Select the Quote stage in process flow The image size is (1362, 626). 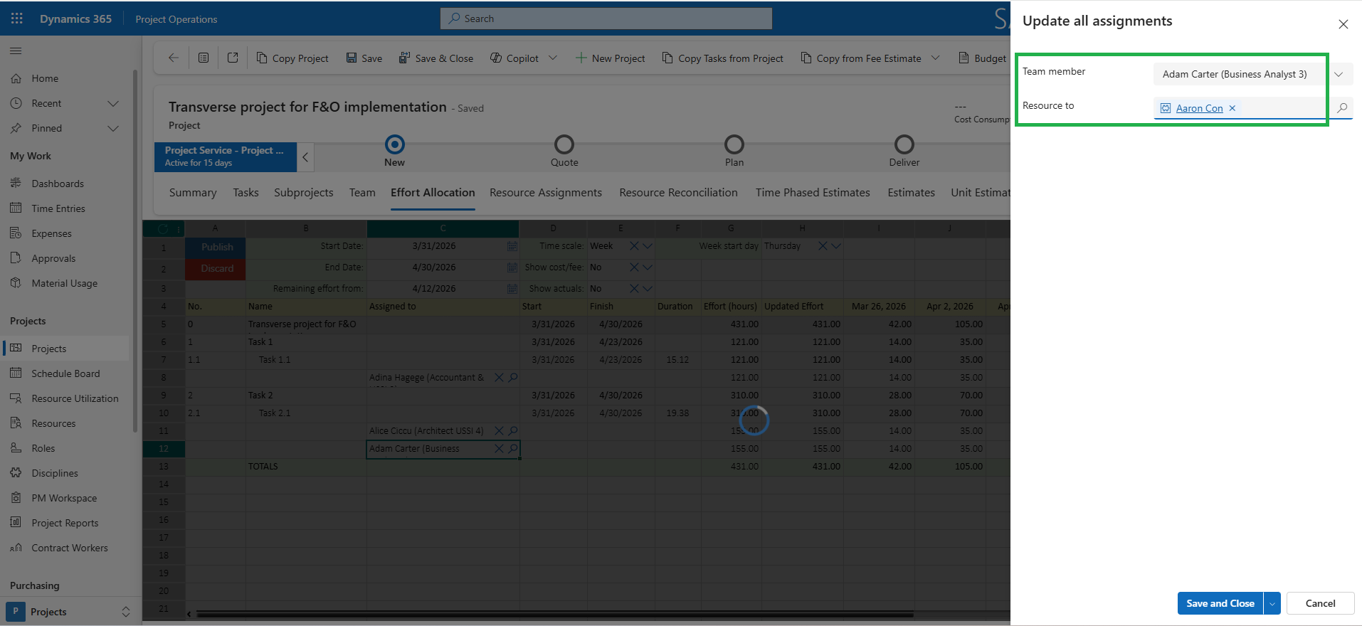564,145
